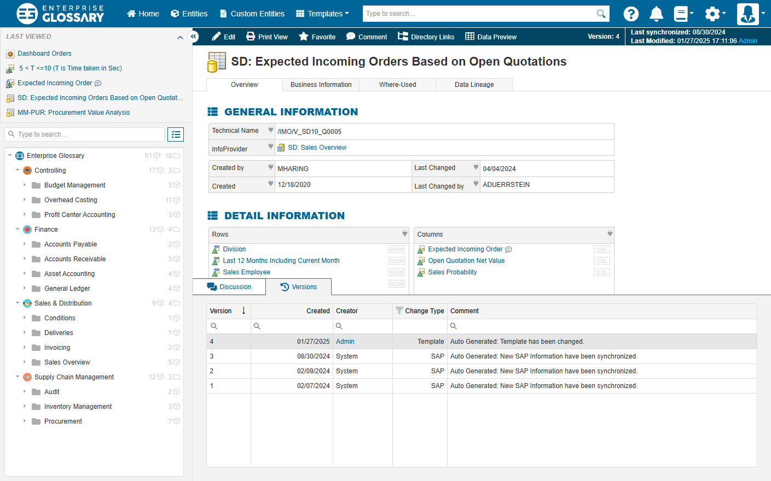
Task: Open the settings gear menu
Action: [713, 14]
